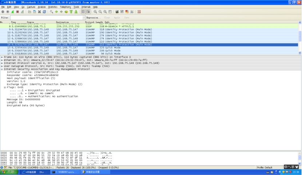Expand Ethernet II protocol details
The width and height of the screenshot is (302, 175).
click(2, 60)
